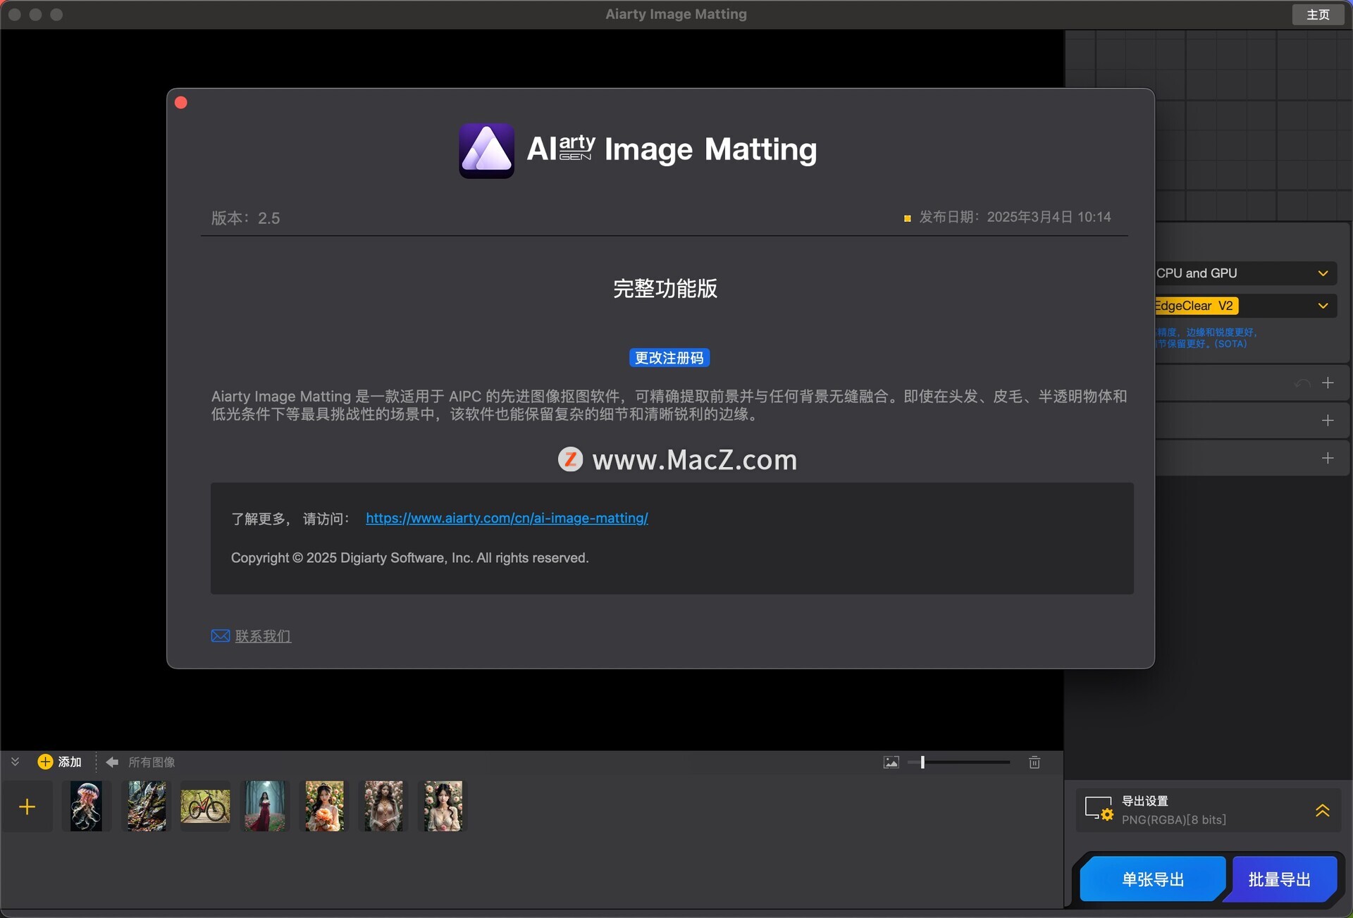Click the yellow 添加 add button
Viewport: 1353px width, 918px height.
[x=60, y=762]
